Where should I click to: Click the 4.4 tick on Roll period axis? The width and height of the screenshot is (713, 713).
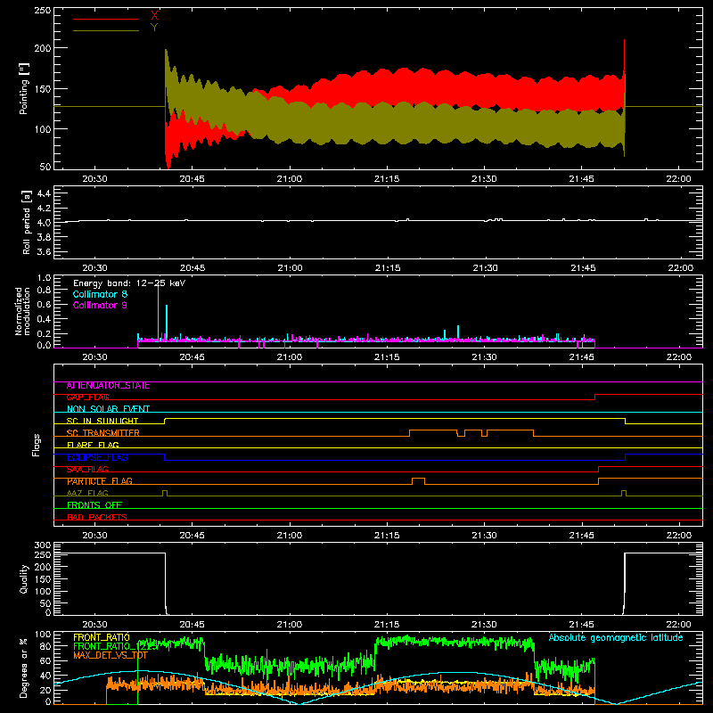tap(44, 193)
